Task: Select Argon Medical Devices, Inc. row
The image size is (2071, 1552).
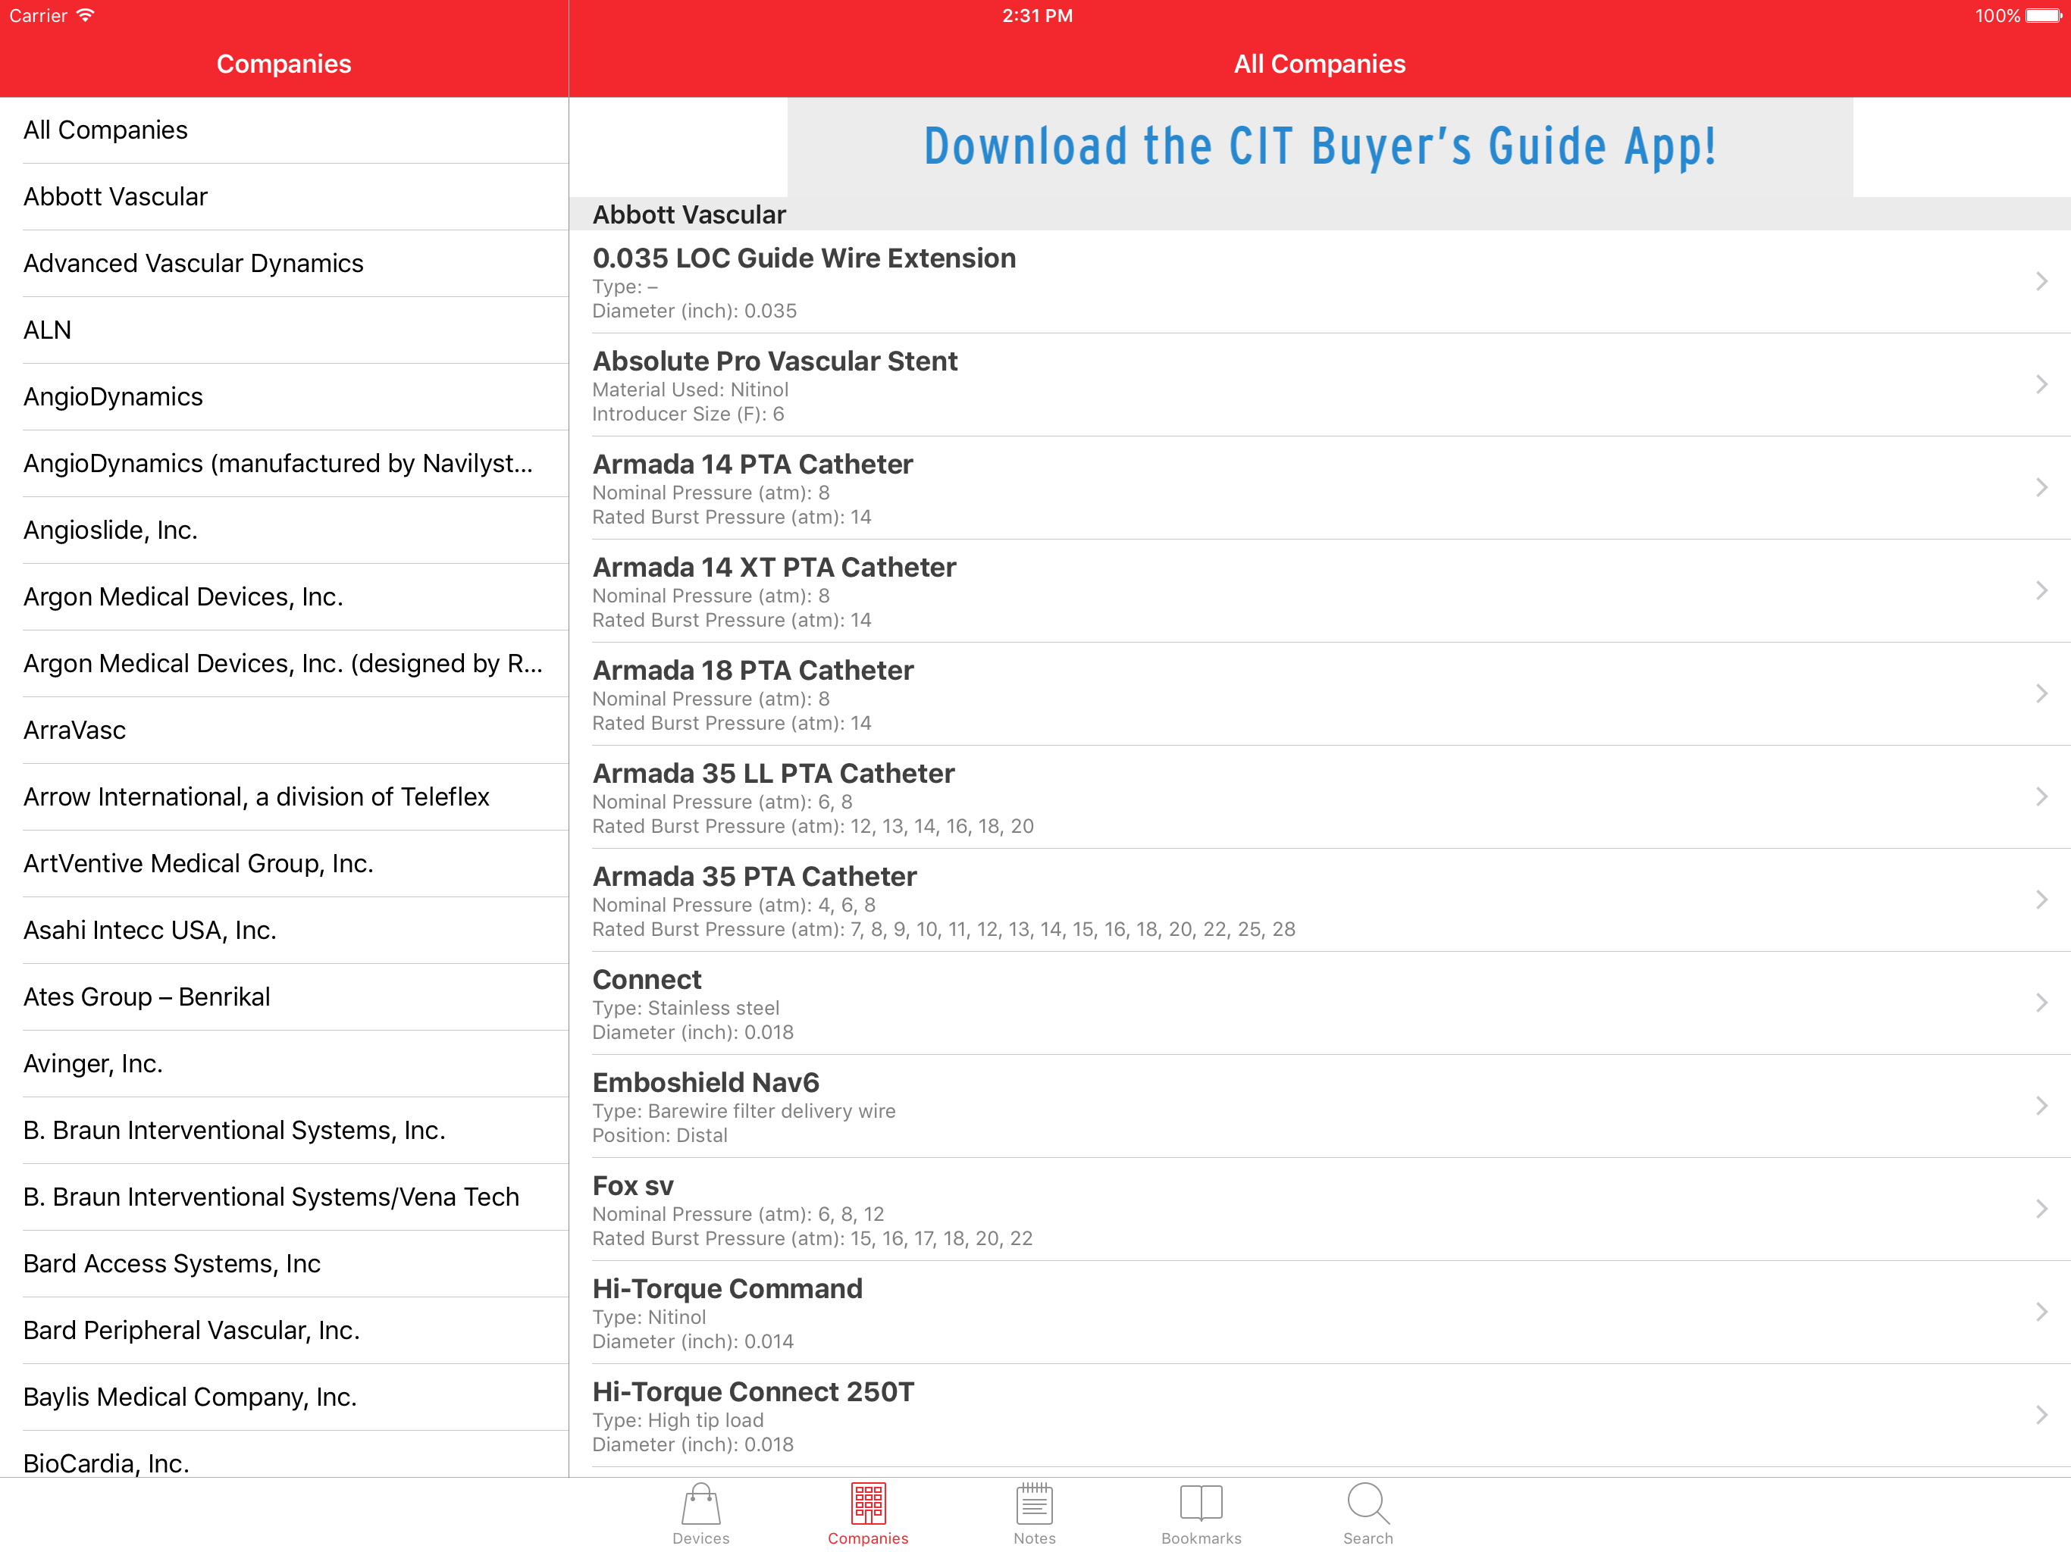Action: click(284, 596)
